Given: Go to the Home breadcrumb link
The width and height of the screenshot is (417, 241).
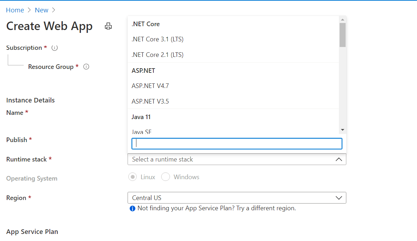Looking at the screenshot, I should coord(15,10).
